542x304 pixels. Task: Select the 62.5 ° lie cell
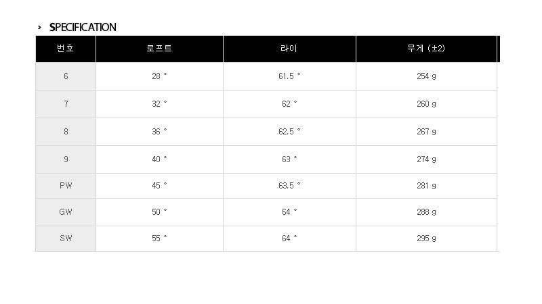point(289,132)
